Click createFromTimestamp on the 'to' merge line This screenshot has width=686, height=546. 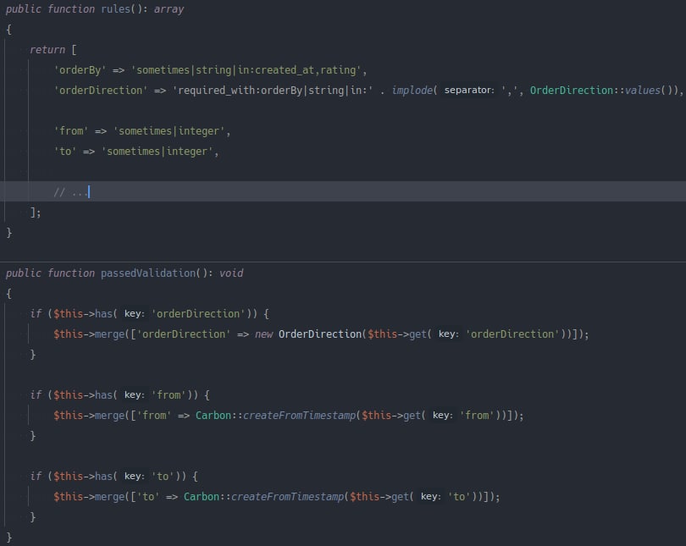(287, 497)
